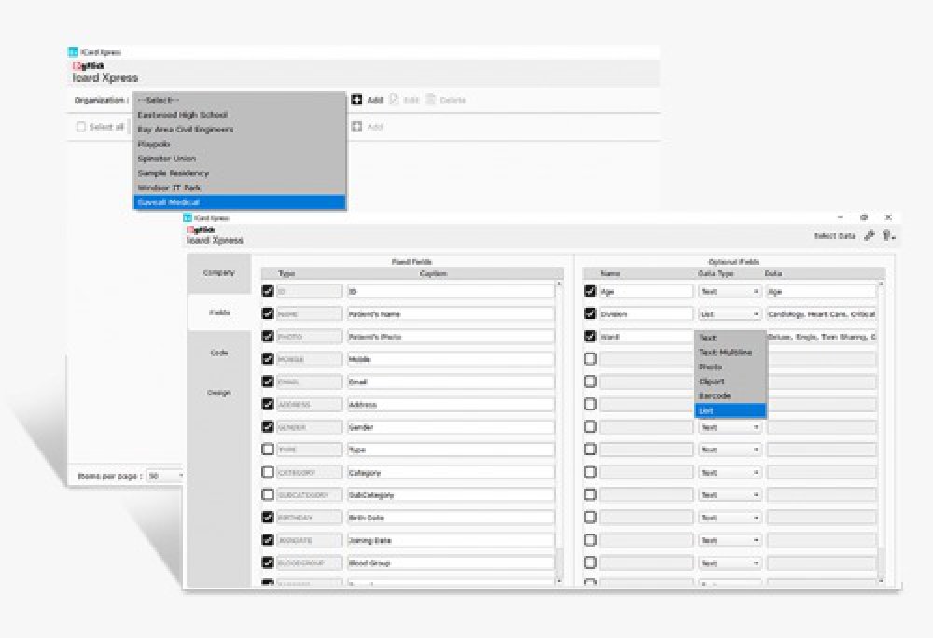Click the Delete trash icon in back window
This screenshot has width=933, height=638.
click(x=431, y=99)
